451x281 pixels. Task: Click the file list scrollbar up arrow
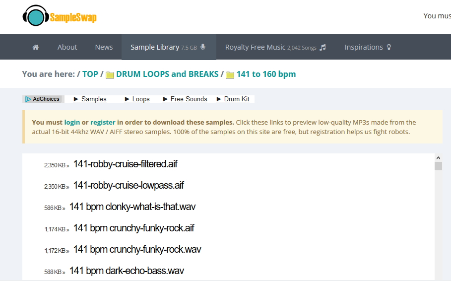click(x=438, y=157)
